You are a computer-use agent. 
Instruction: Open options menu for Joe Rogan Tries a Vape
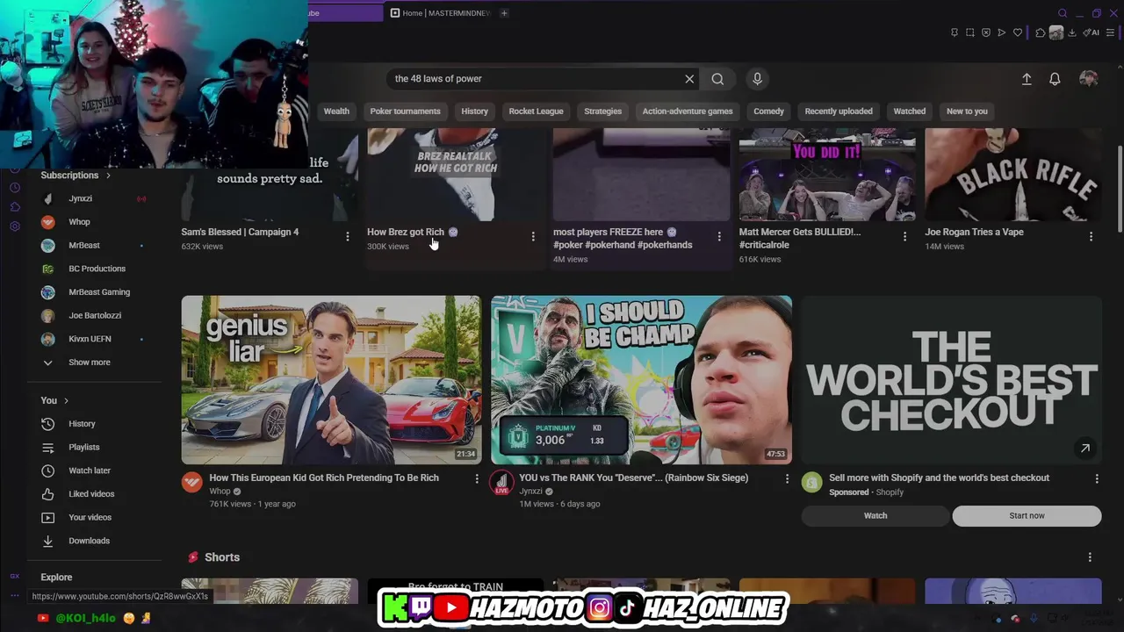1091,236
